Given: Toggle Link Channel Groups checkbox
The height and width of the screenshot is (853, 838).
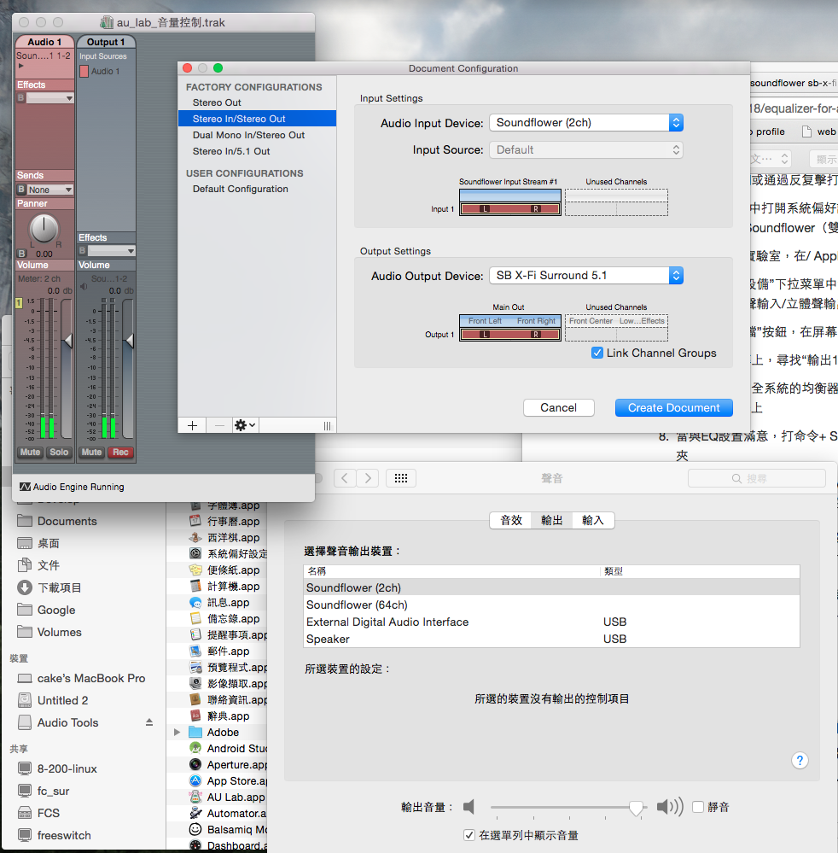Looking at the screenshot, I should [x=597, y=353].
